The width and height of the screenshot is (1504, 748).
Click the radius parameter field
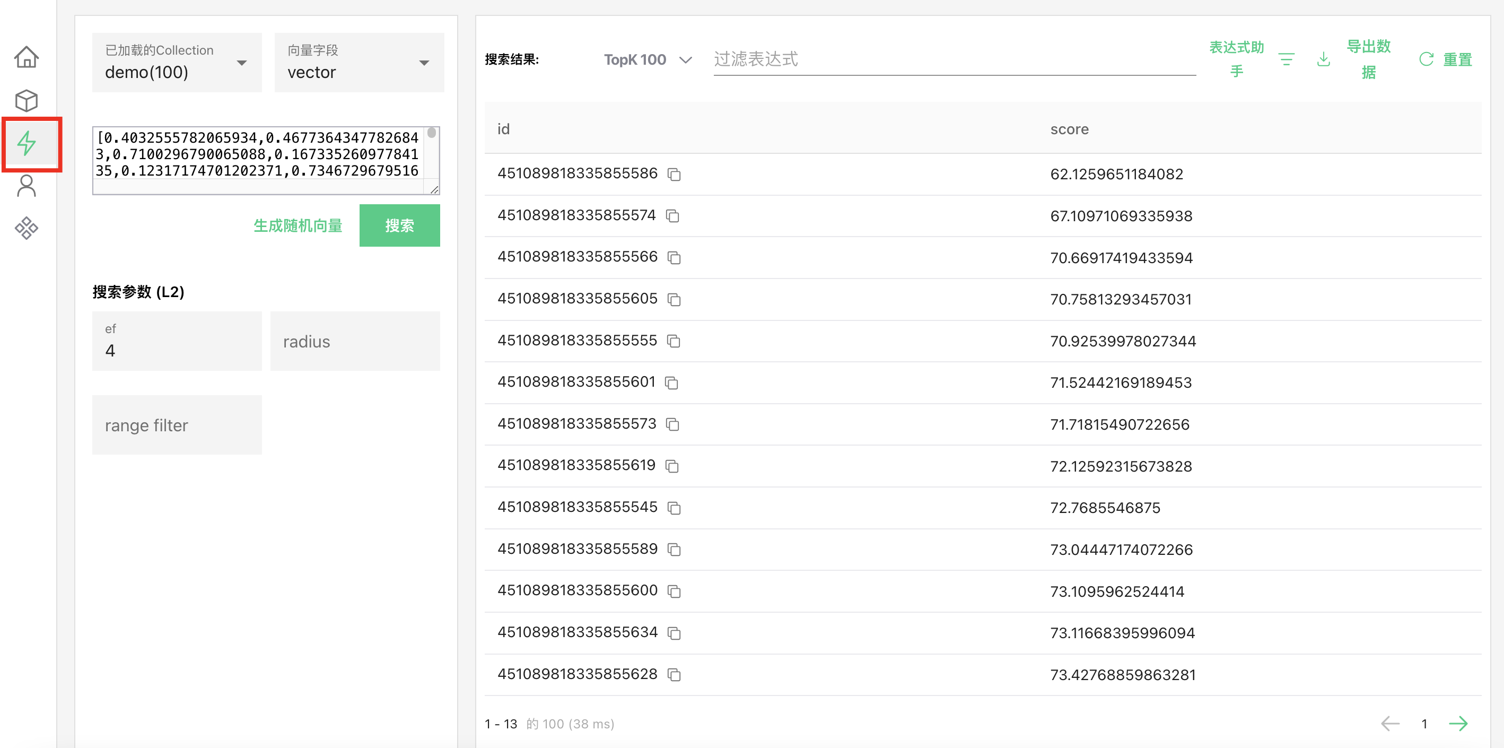tap(355, 342)
